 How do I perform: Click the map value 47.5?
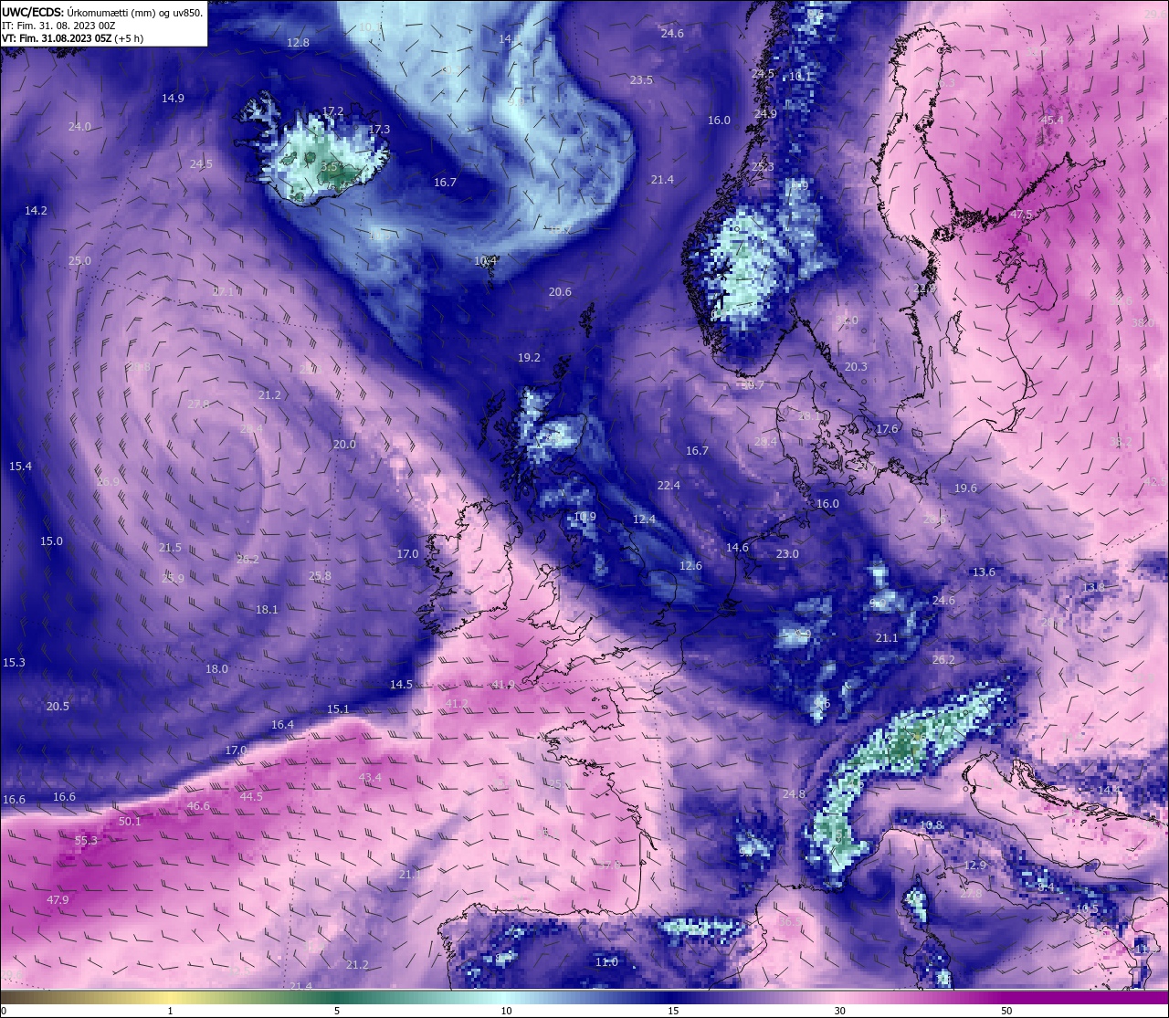(x=1021, y=214)
